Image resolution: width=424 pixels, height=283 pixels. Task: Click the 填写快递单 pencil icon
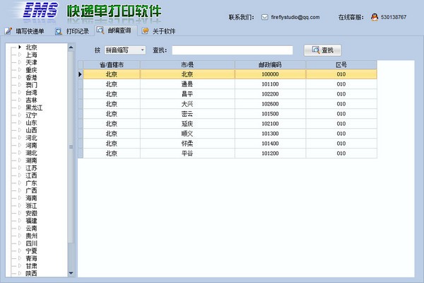(x=8, y=31)
